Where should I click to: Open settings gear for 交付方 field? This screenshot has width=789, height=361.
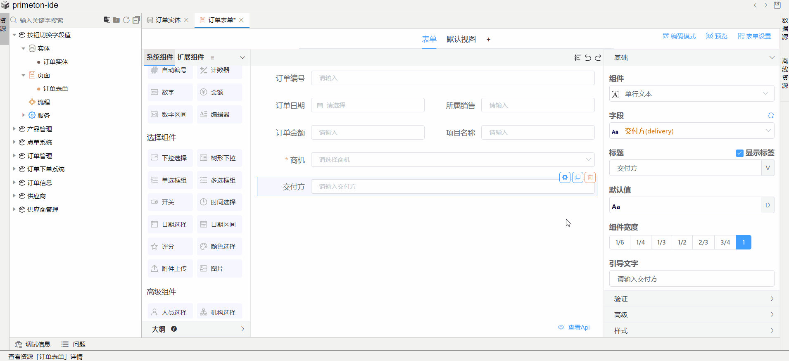(x=565, y=178)
